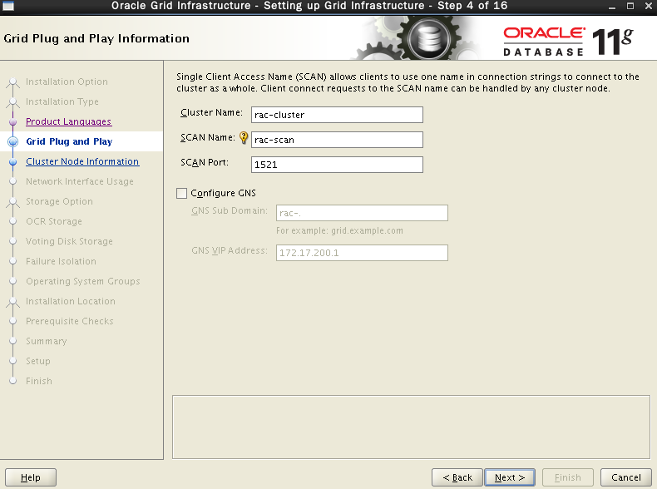Click in the Cluster Name field
This screenshot has height=489, width=657.
tap(338, 115)
